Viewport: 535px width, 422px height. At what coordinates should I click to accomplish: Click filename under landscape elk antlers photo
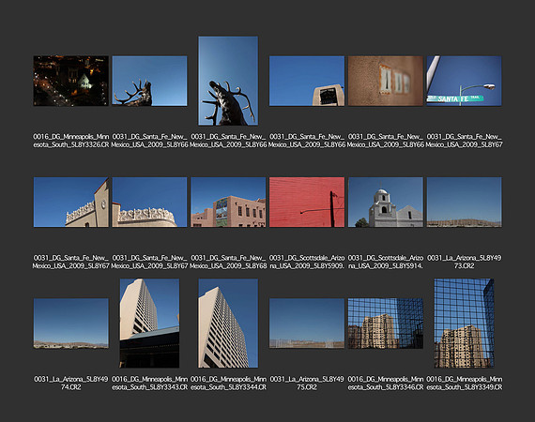(x=149, y=141)
